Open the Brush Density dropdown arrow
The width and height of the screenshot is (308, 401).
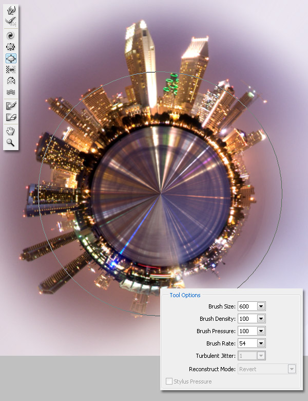(261, 319)
